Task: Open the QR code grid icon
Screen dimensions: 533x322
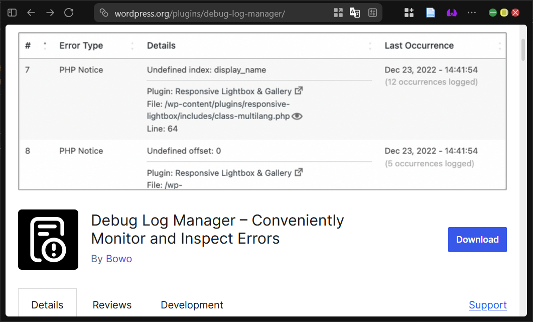Action: (x=338, y=13)
